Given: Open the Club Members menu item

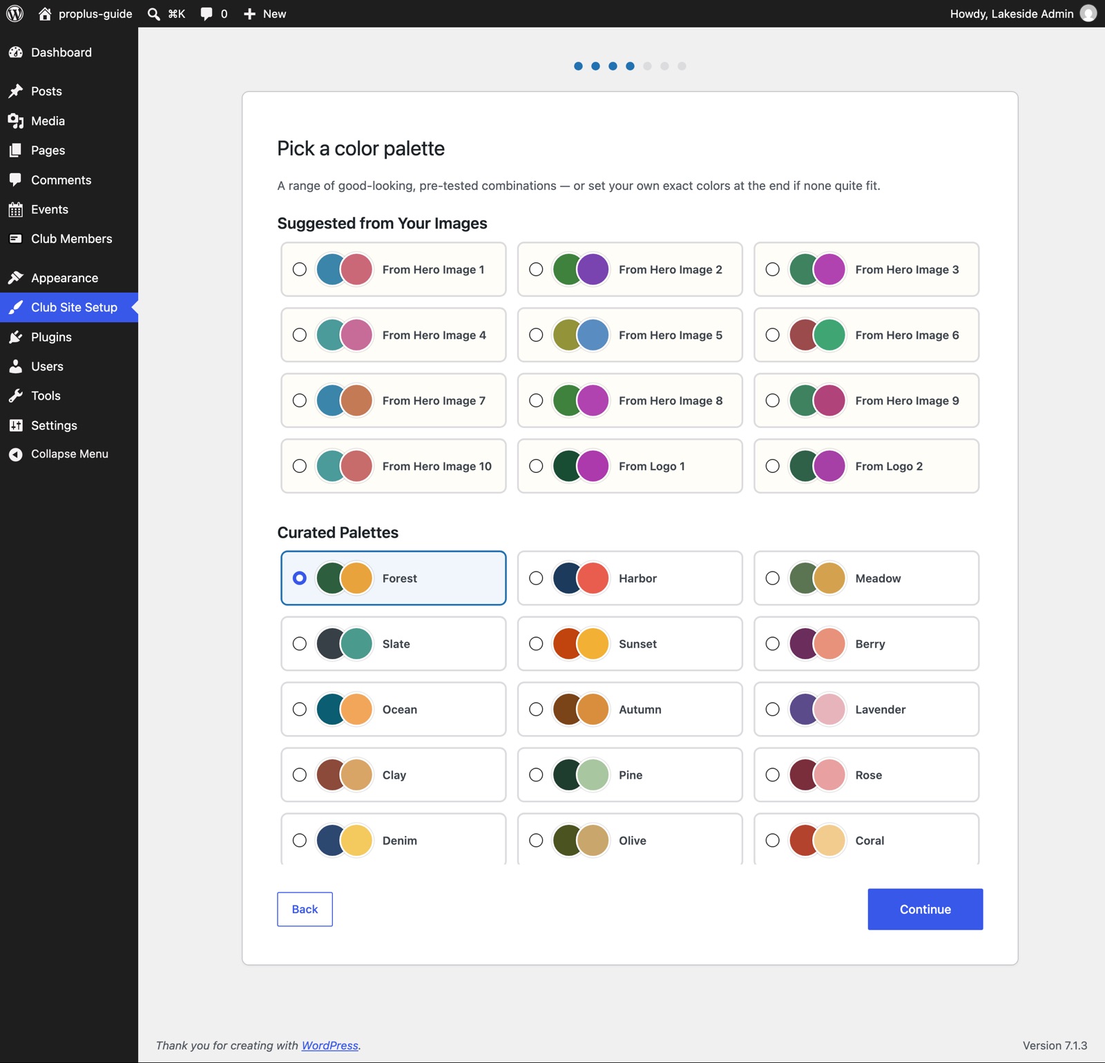Looking at the screenshot, I should (69, 239).
